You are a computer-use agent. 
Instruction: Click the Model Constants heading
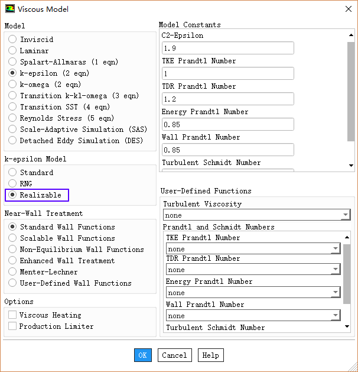(x=190, y=25)
